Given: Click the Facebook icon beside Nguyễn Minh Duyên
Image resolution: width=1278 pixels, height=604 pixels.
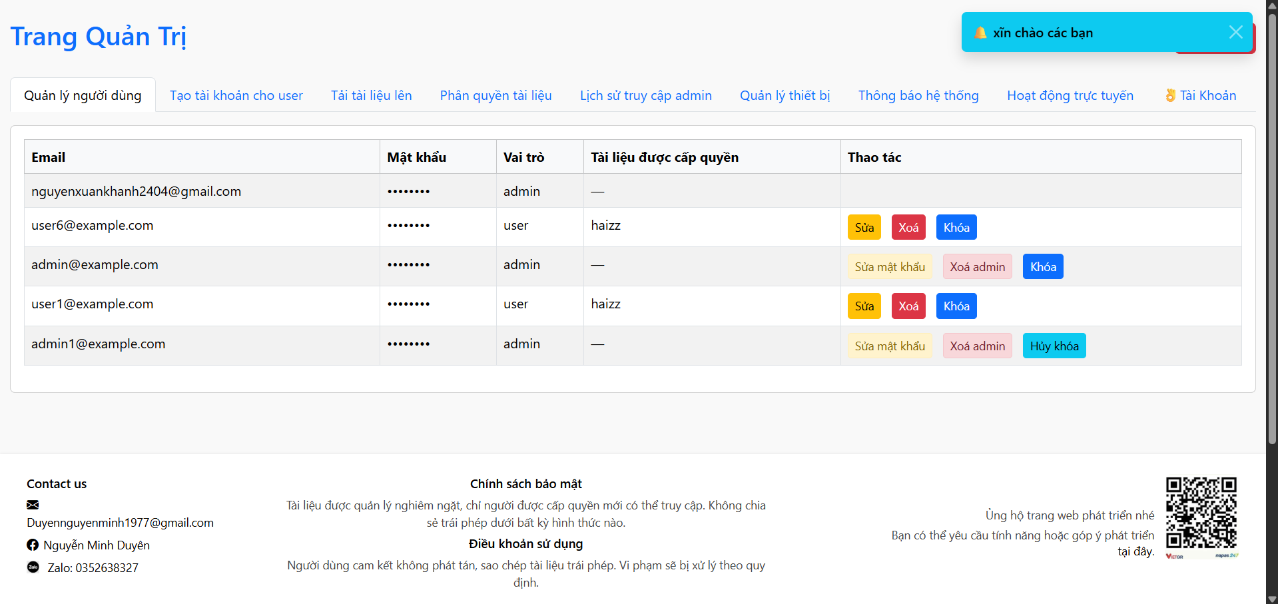Looking at the screenshot, I should (x=33, y=545).
